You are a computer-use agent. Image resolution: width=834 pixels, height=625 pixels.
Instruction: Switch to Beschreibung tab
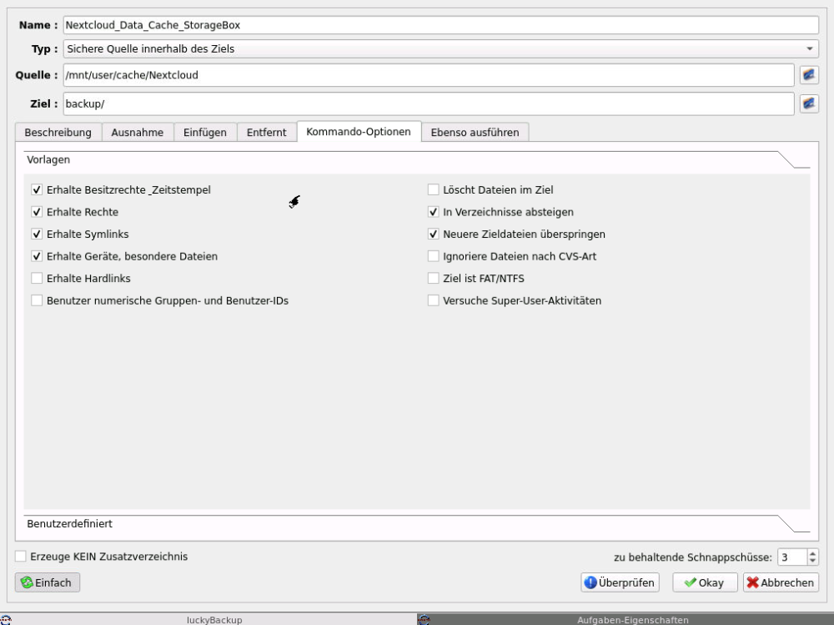pyautogui.click(x=58, y=132)
